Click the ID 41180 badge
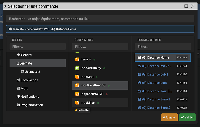 click(x=182, y=58)
